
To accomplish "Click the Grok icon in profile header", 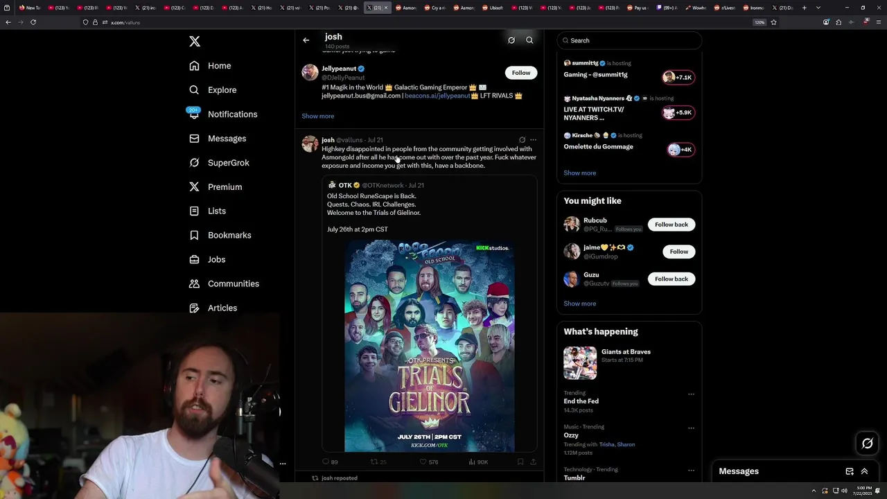I will 511,40.
